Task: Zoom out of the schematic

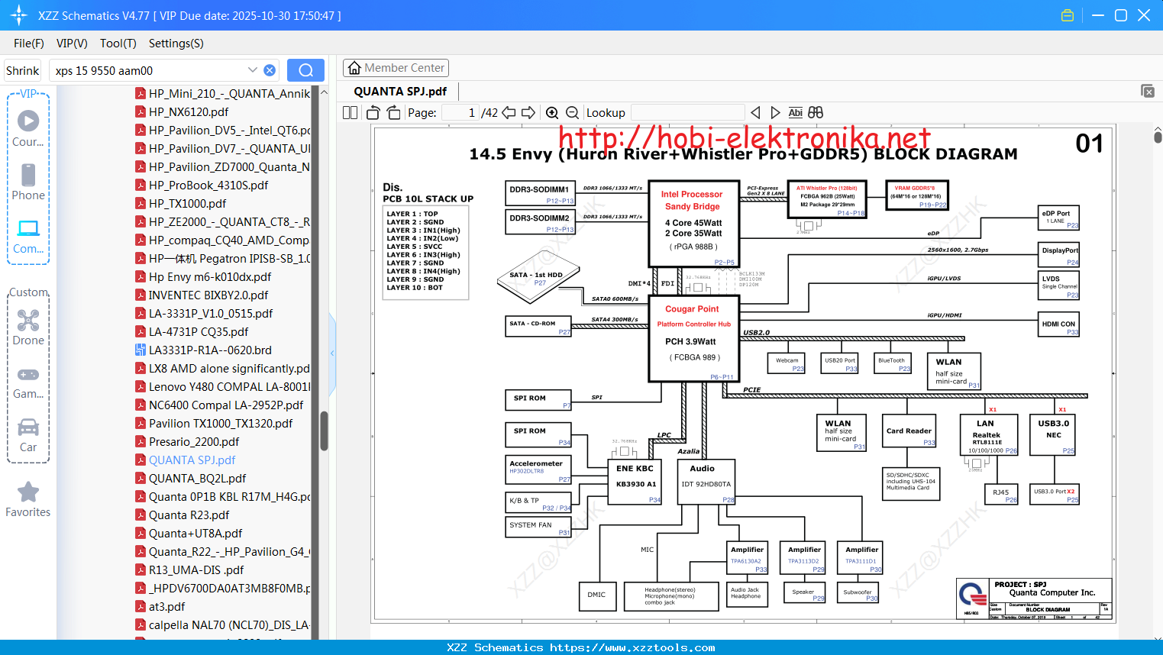Action: tap(572, 113)
